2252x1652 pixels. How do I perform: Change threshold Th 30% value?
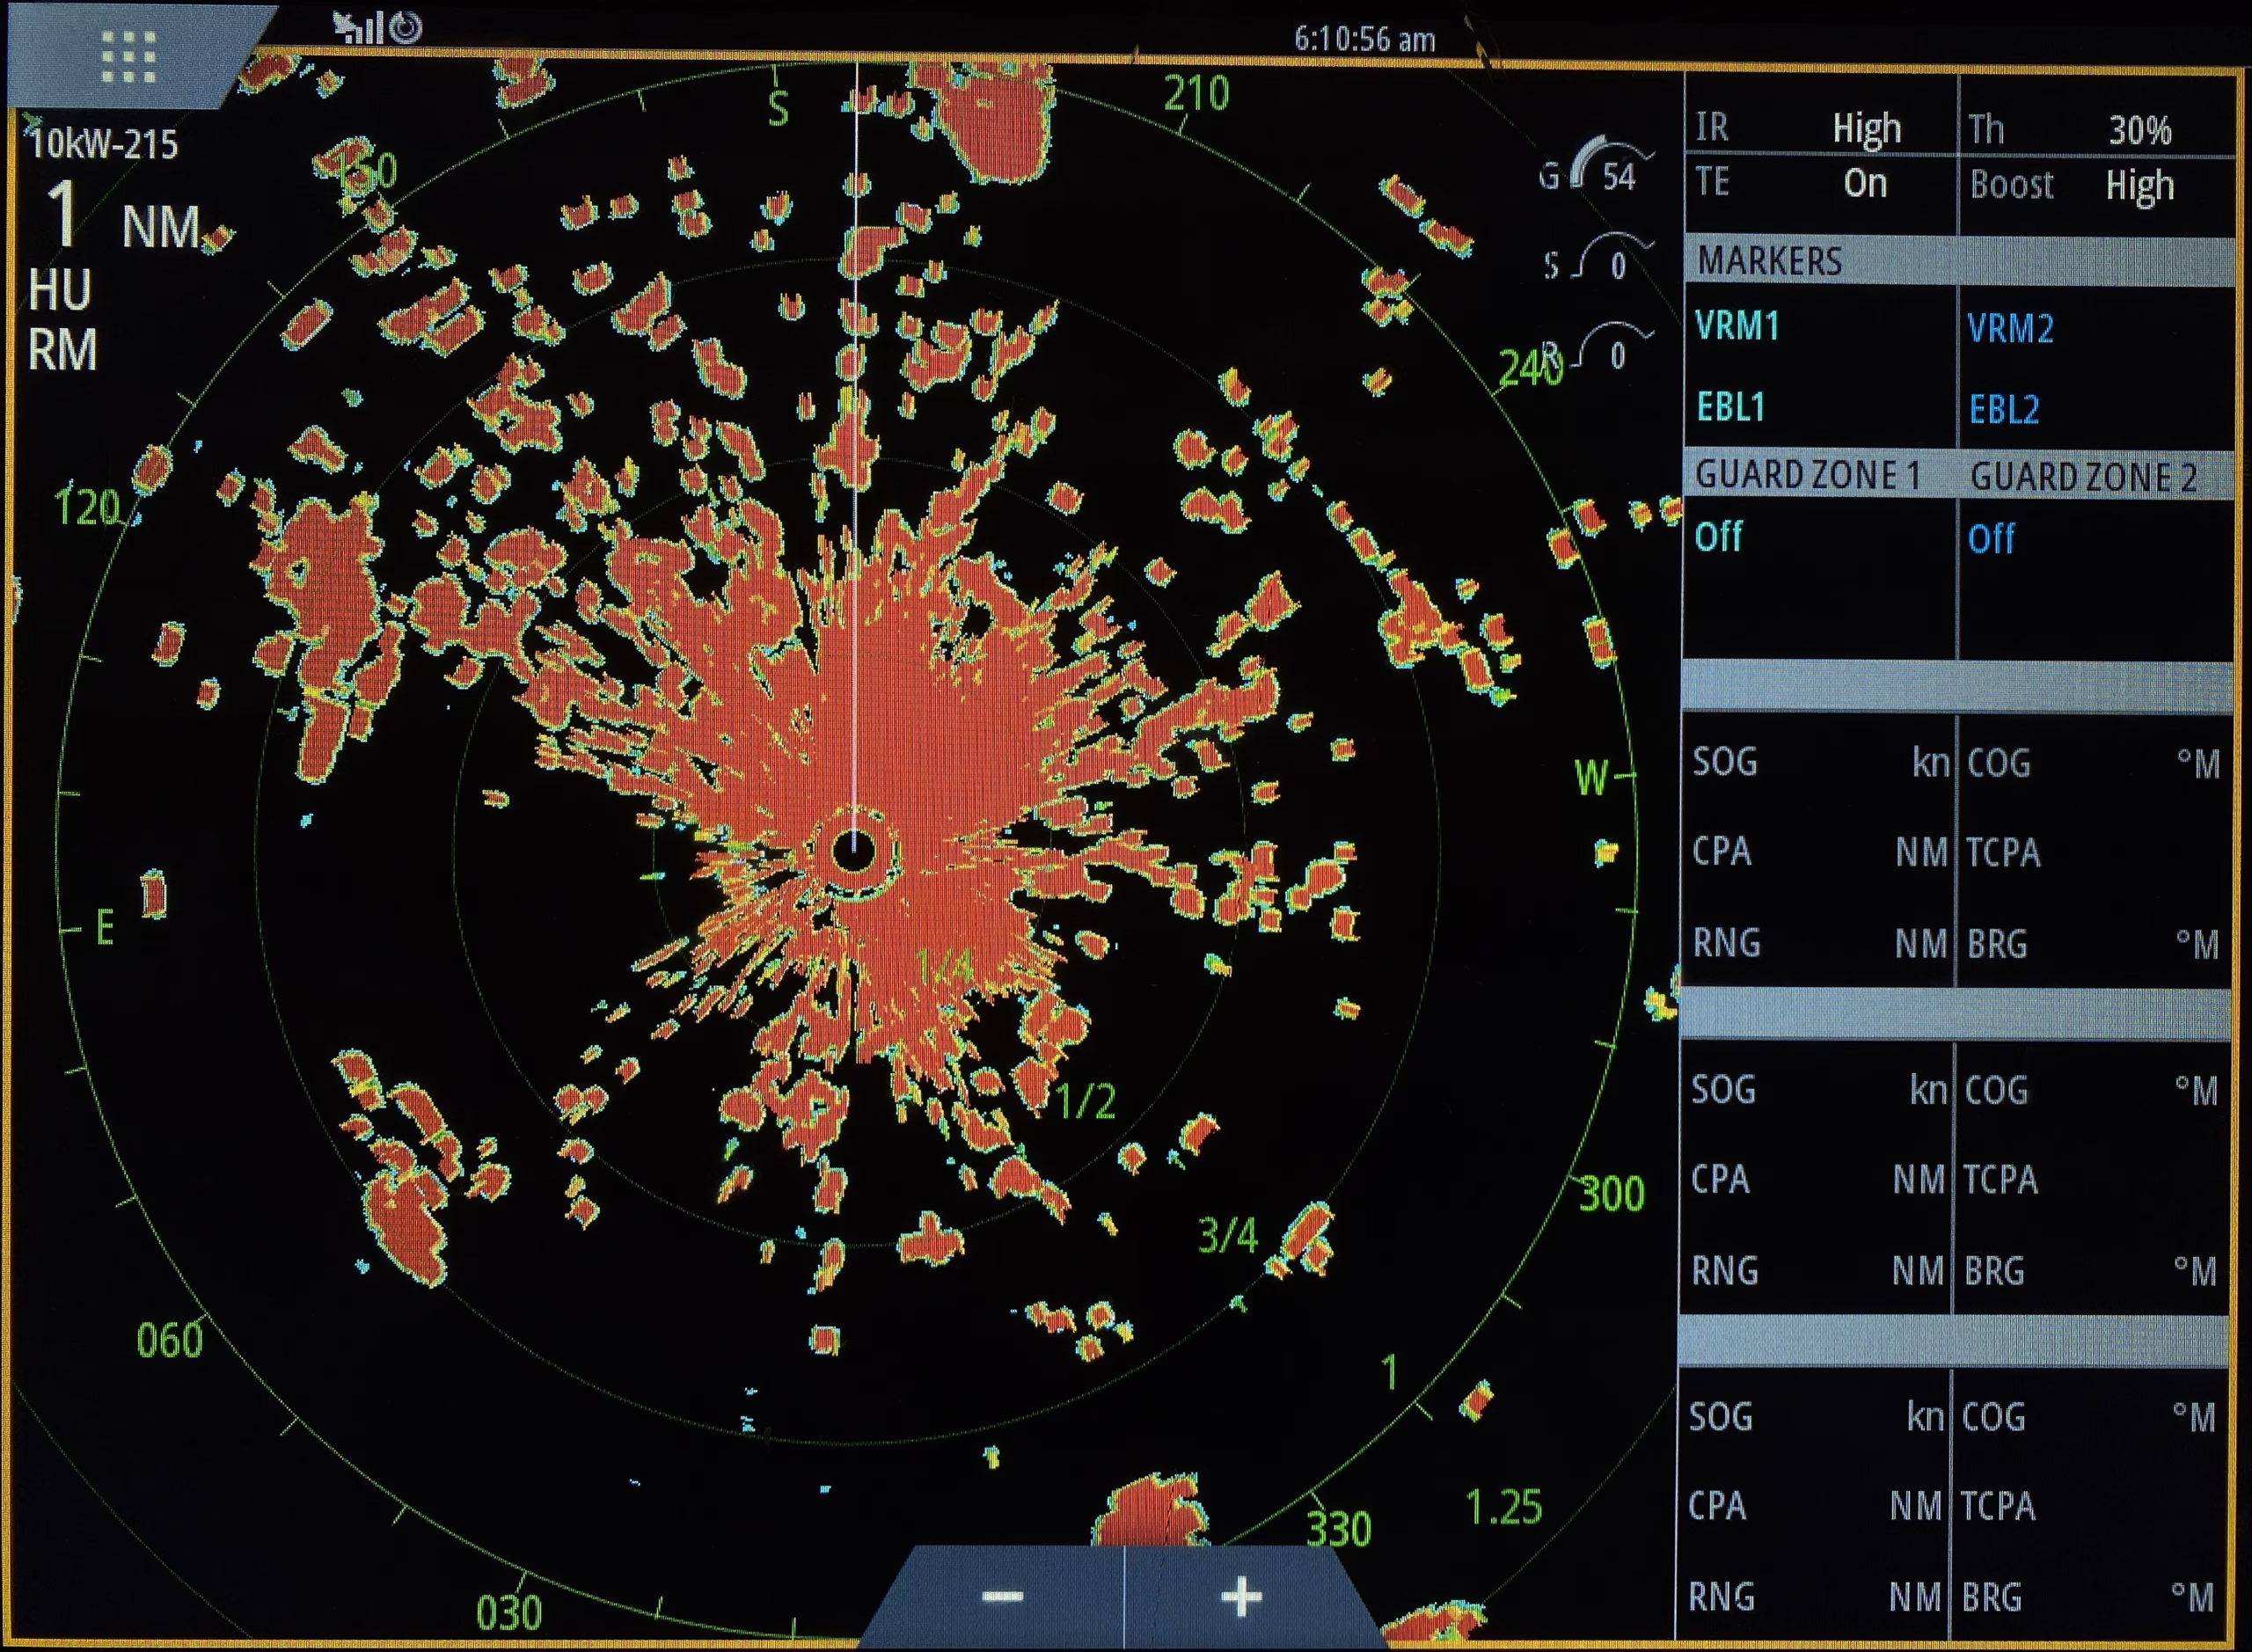[x=2096, y=129]
